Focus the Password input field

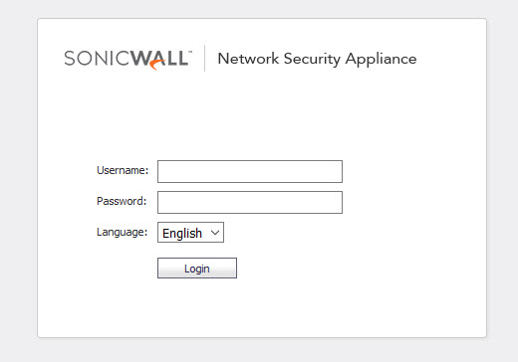[x=250, y=202]
